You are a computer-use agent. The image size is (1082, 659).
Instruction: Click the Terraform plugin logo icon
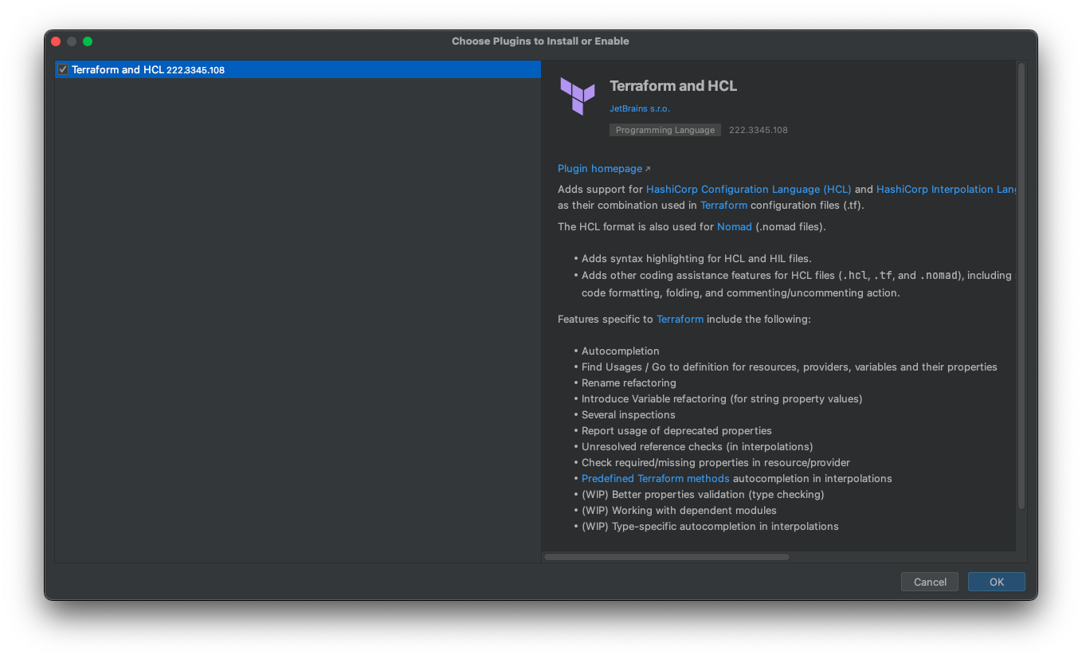[x=578, y=96]
